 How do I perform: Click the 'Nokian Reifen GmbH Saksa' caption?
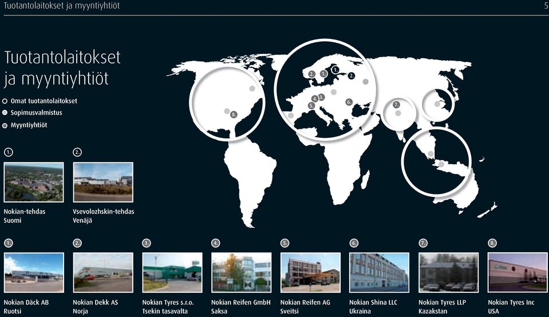coord(241,307)
